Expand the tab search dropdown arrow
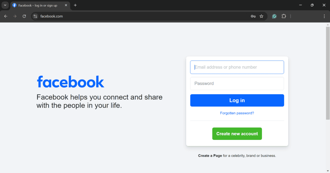 coord(5,5)
